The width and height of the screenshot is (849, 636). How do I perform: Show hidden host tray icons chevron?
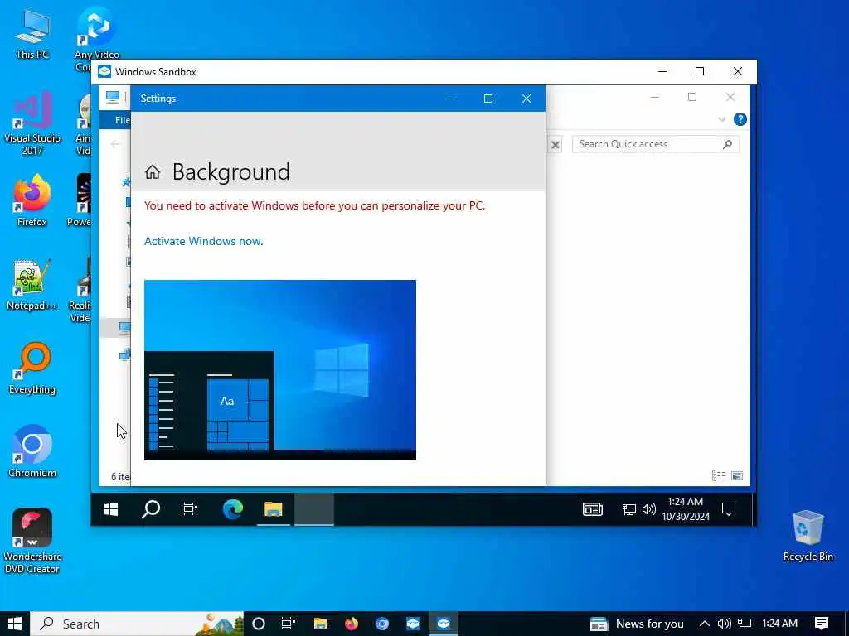coord(705,624)
